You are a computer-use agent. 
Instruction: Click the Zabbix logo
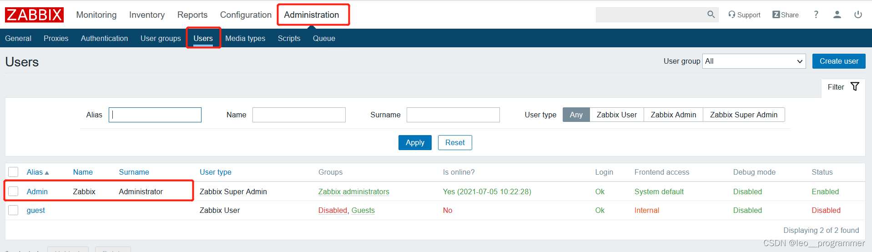coord(34,15)
